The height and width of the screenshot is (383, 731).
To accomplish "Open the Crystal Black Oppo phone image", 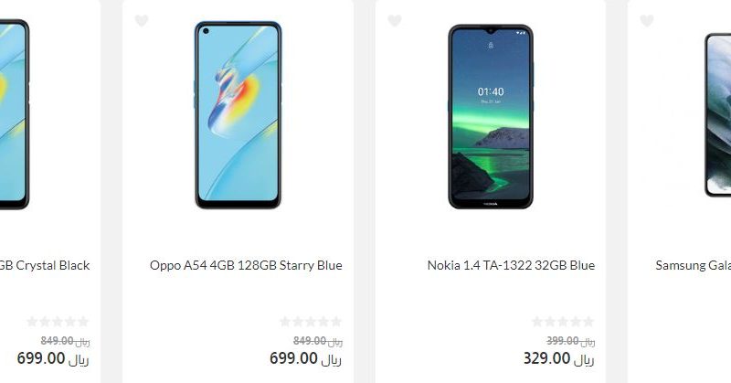I will coord(15,114).
